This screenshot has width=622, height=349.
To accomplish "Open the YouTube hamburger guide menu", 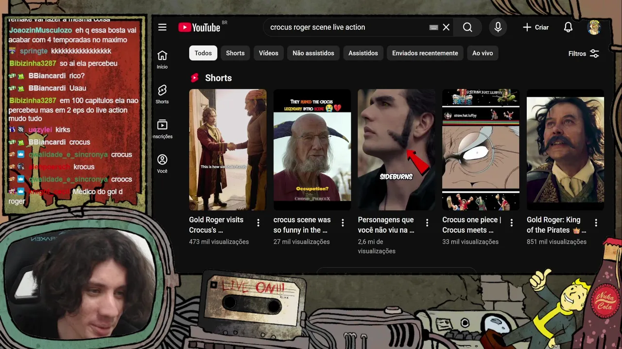I will (x=162, y=27).
